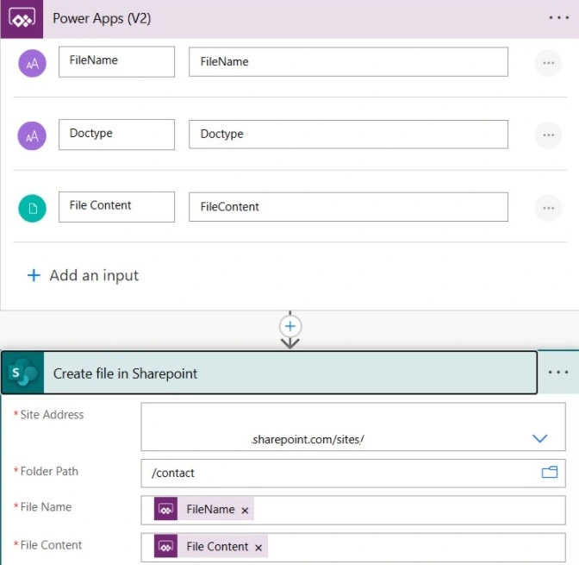Viewport: 579px width, 565px height.
Task: Click the FileName description input field
Action: point(348,62)
